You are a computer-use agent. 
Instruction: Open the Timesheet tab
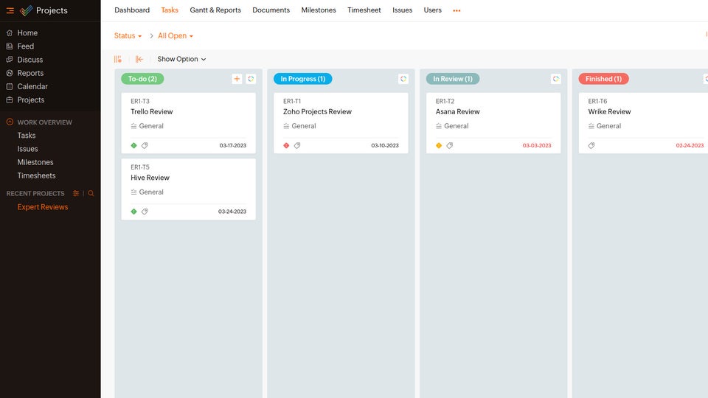point(364,10)
